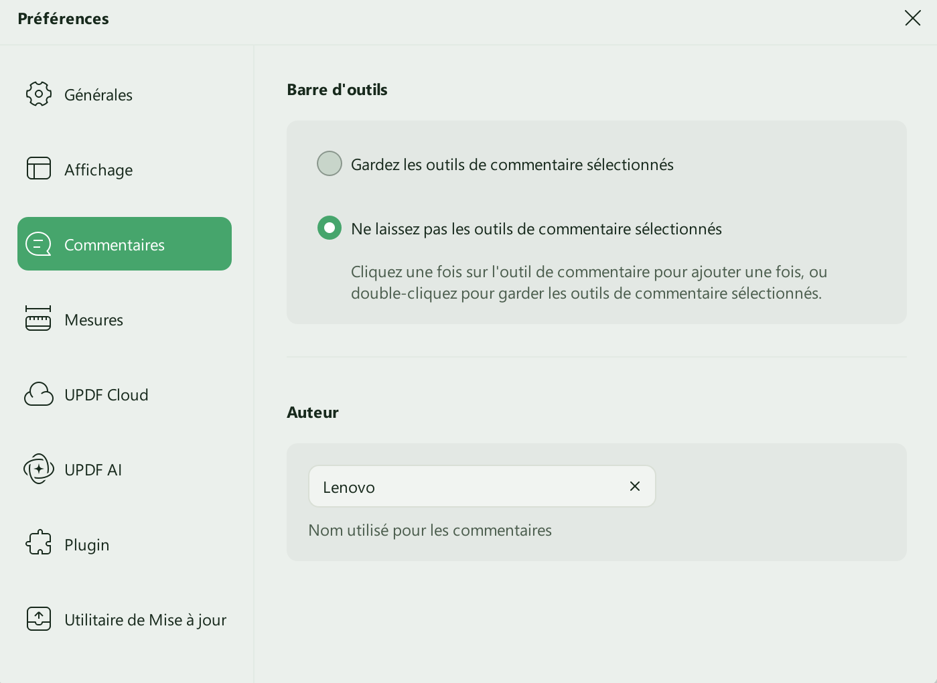Click the Commentaires speech bubble icon
Image resolution: width=937 pixels, height=683 pixels.
point(39,244)
